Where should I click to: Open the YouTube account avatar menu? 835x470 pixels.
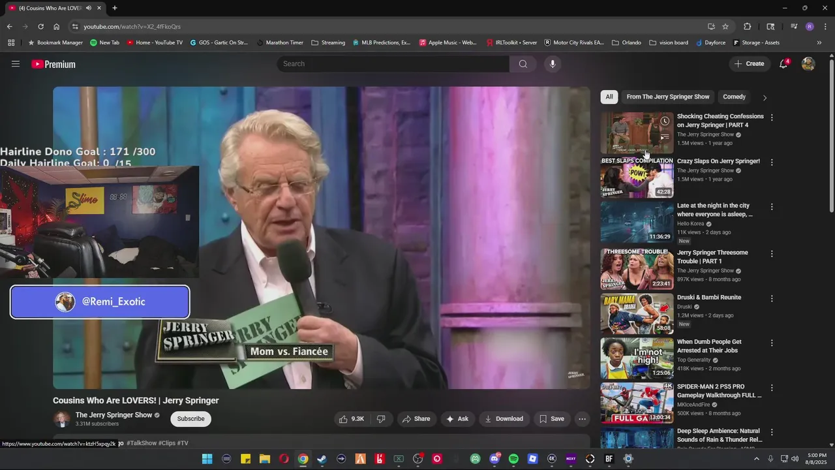click(x=808, y=64)
